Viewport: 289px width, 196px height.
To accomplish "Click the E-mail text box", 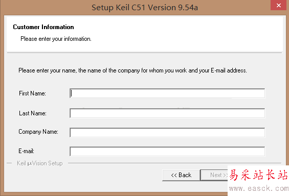I will pos(167,152).
